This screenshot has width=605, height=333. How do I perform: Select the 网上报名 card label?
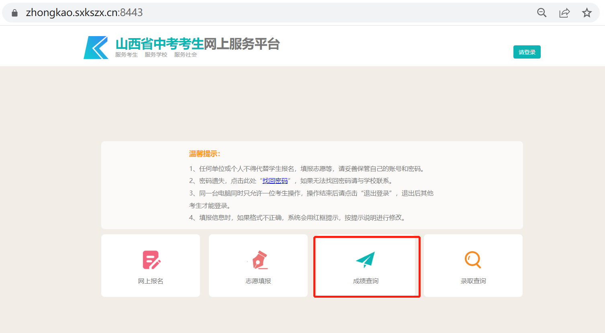pos(151,281)
